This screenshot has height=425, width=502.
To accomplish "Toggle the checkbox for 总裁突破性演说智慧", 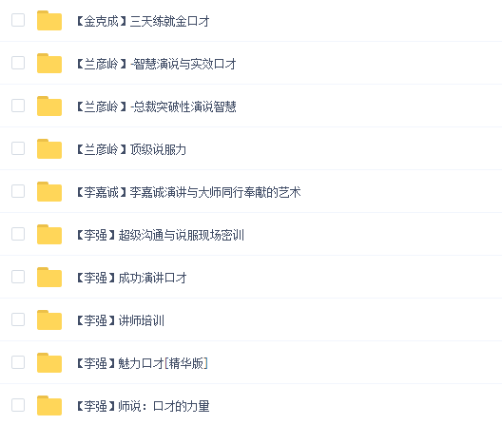I will tap(18, 106).
